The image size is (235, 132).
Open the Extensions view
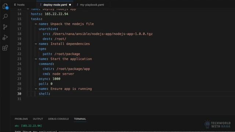point(5,48)
